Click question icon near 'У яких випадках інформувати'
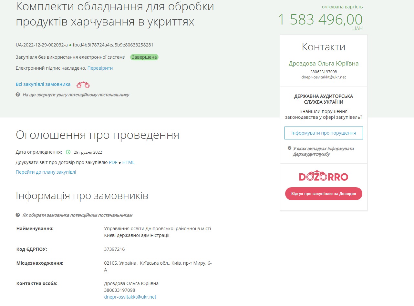Screen dimensions: 414x306 click(290, 148)
